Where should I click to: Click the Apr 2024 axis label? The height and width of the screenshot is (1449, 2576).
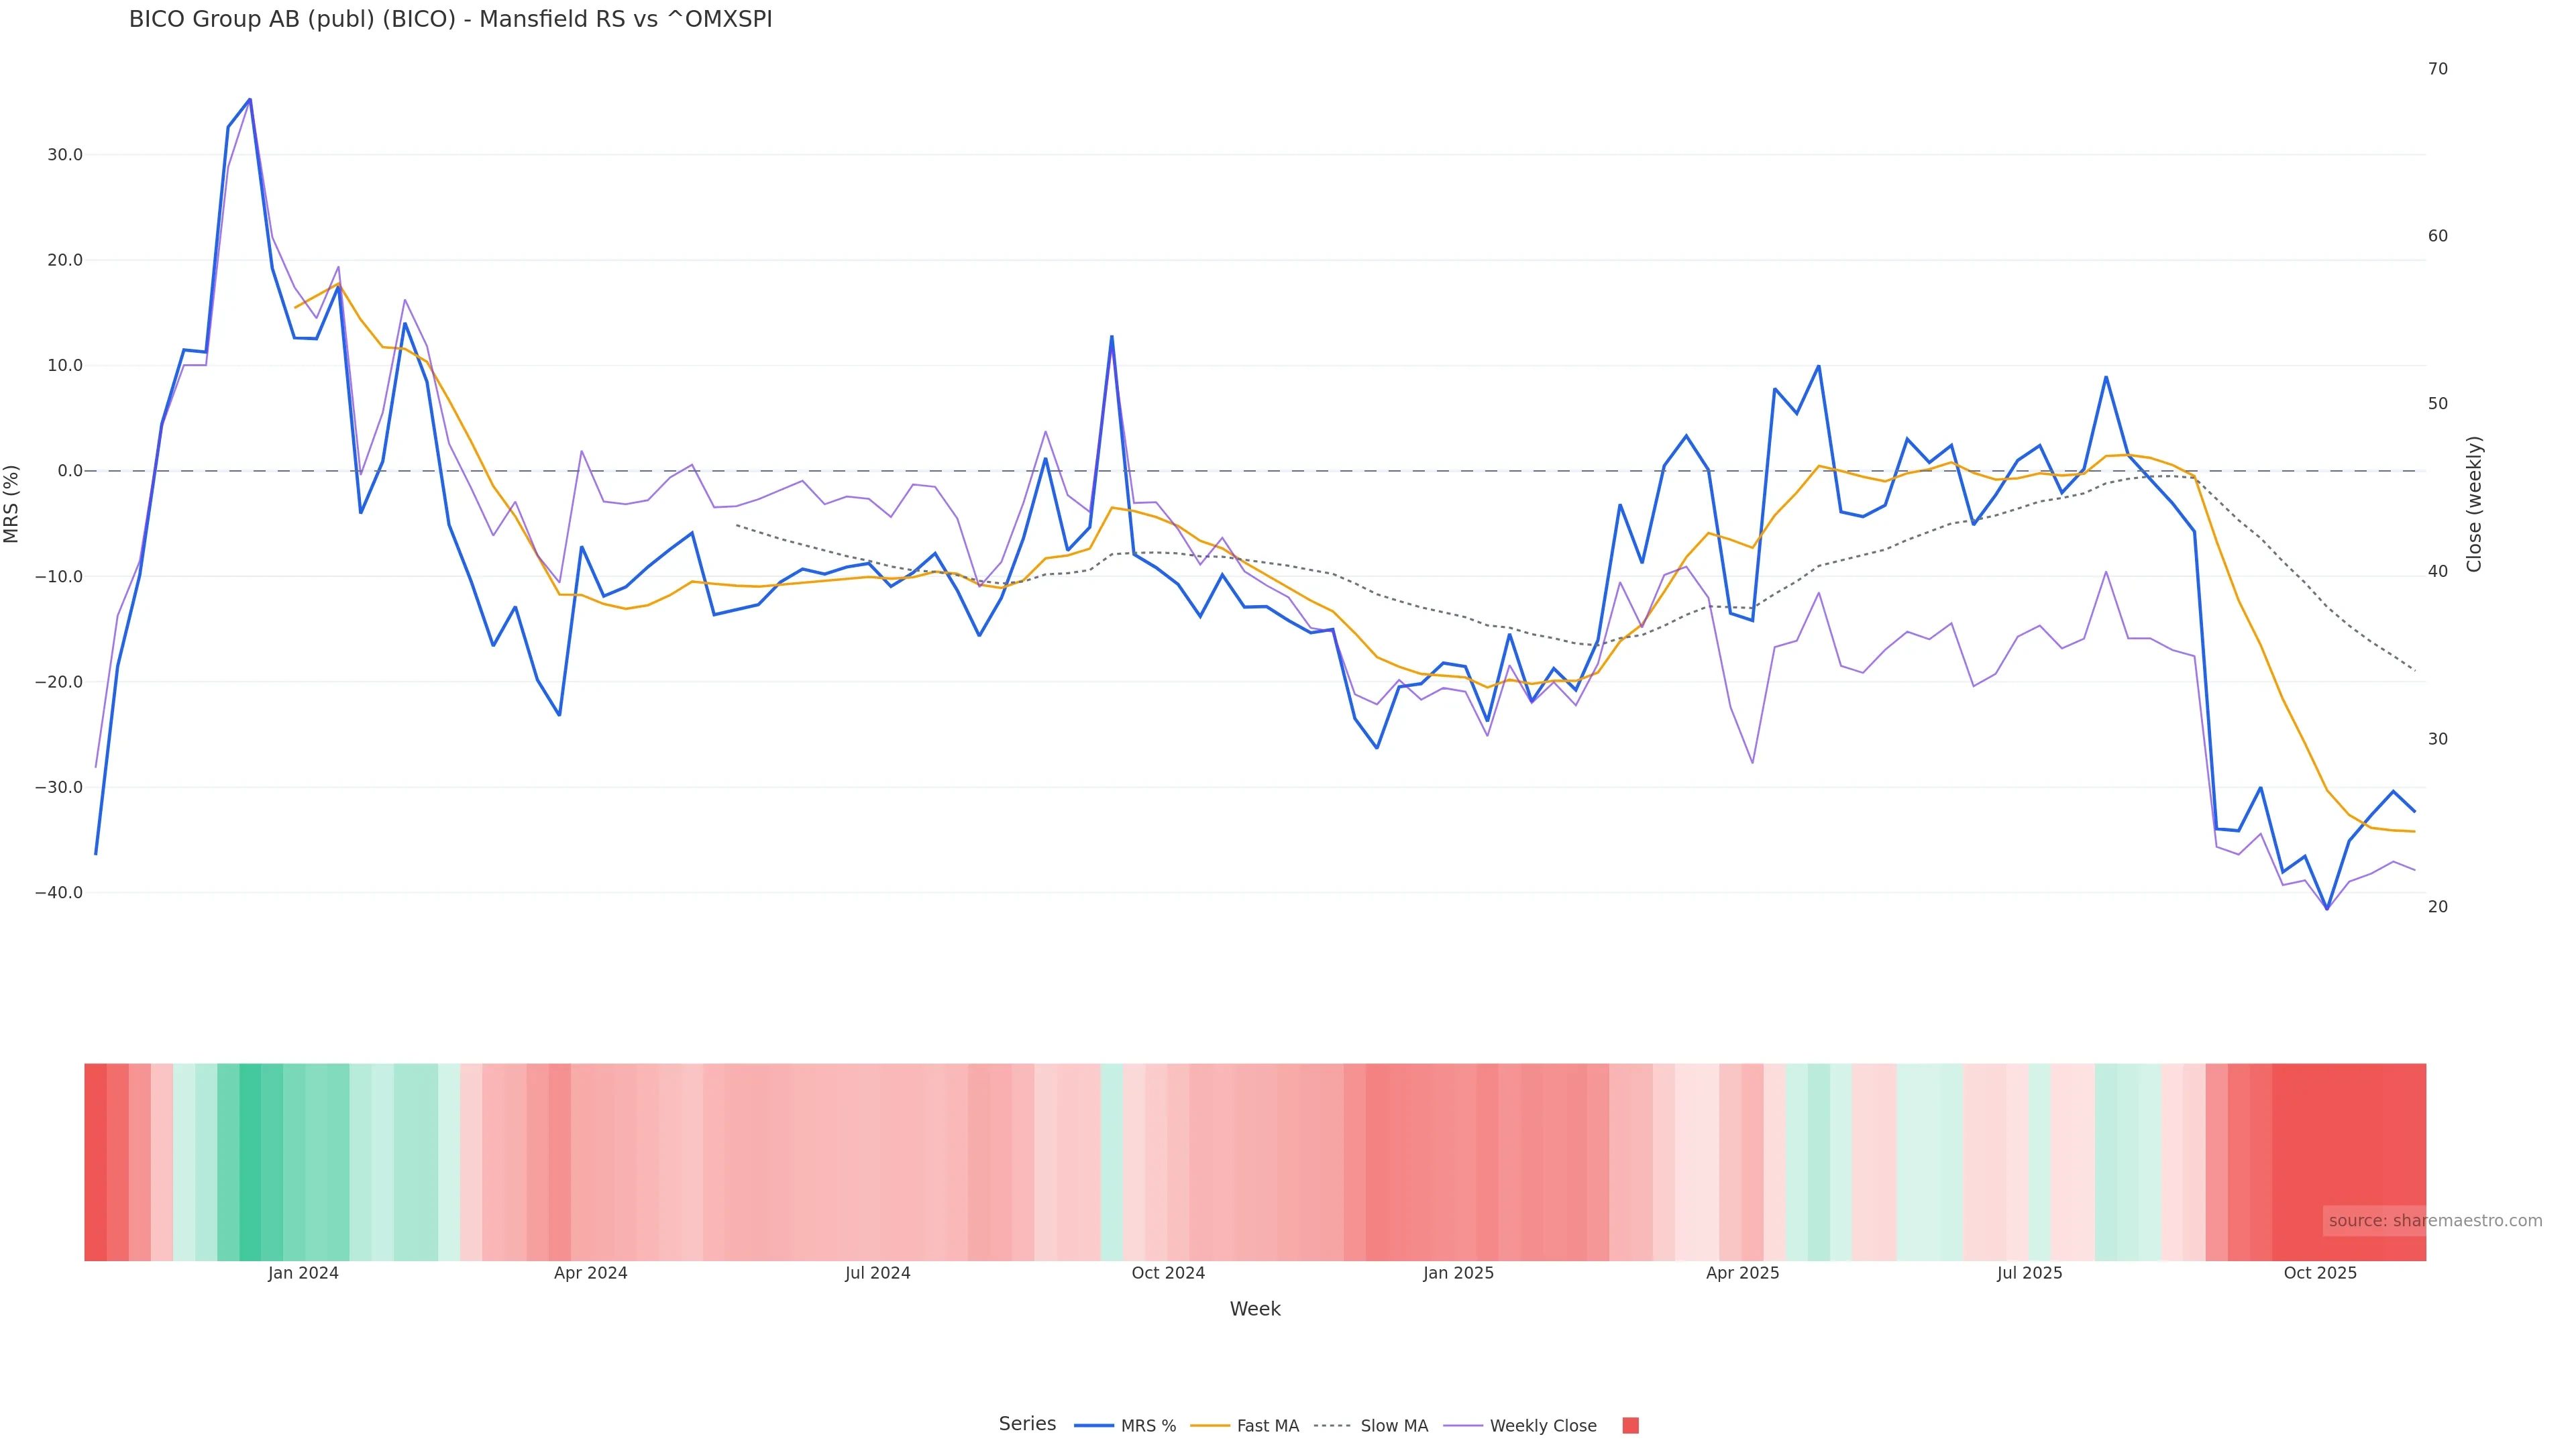(590, 1273)
